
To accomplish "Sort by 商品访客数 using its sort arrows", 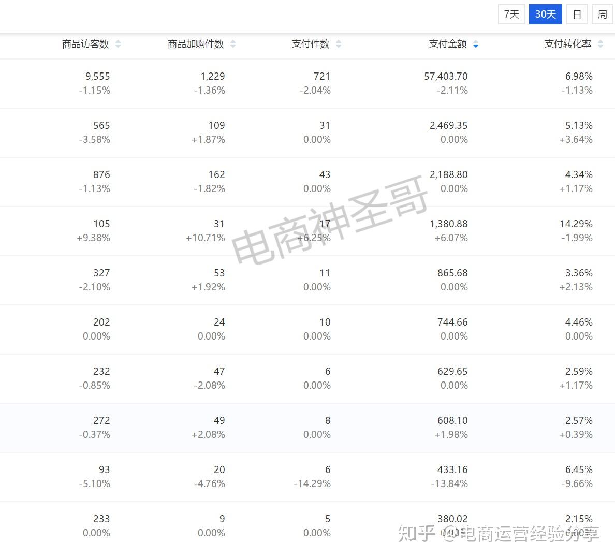I will [x=118, y=44].
